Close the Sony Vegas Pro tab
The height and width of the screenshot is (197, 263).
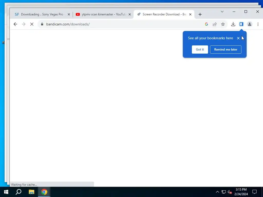click(x=69, y=14)
